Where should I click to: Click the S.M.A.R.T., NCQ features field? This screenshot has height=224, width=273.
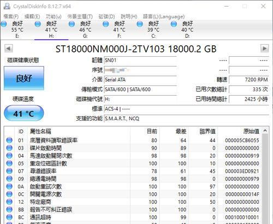click(x=186, y=119)
